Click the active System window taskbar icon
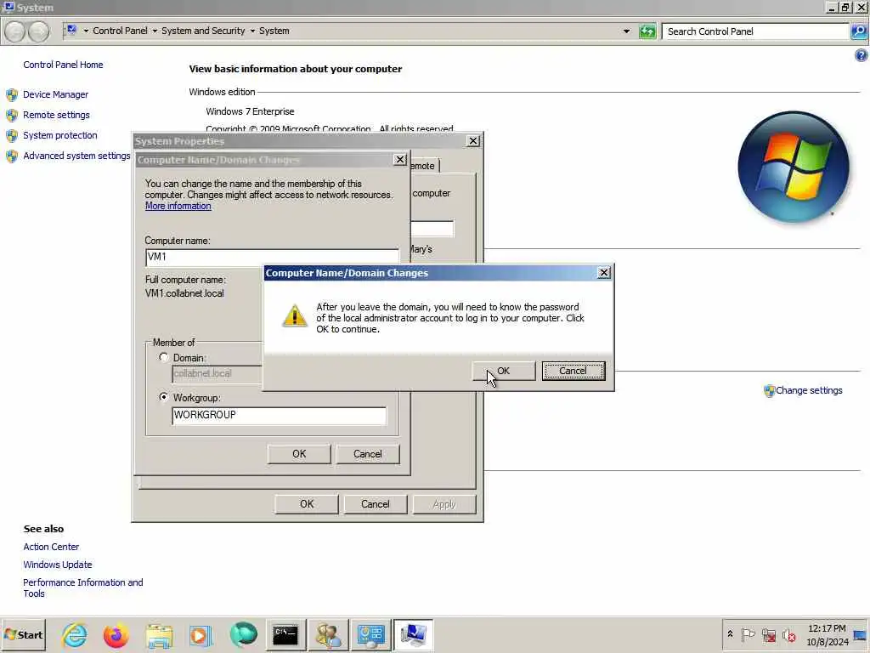 (414, 635)
